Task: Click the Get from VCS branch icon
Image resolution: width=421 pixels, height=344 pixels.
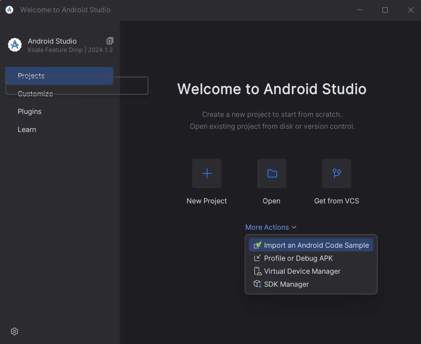Action: coord(336,173)
